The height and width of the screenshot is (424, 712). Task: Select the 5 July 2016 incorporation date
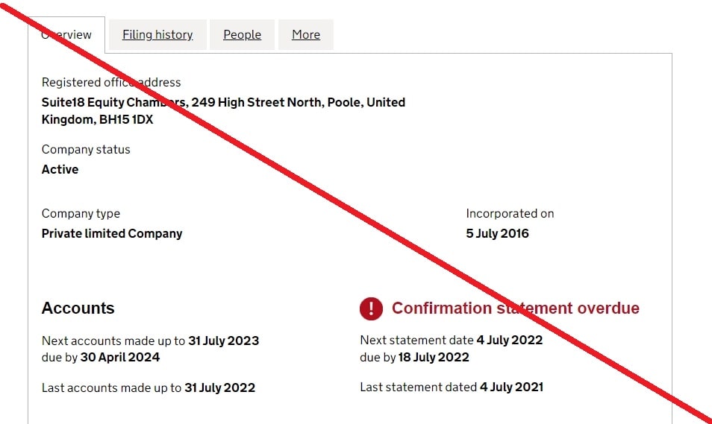click(x=498, y=233)
